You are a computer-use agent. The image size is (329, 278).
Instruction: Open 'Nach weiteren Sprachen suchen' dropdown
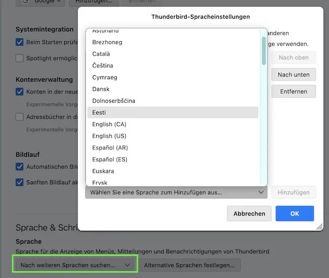pyautogui.click(x=75, y=265)
